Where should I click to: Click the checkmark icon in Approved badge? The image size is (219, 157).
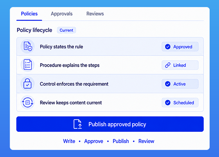pos(168,47)
